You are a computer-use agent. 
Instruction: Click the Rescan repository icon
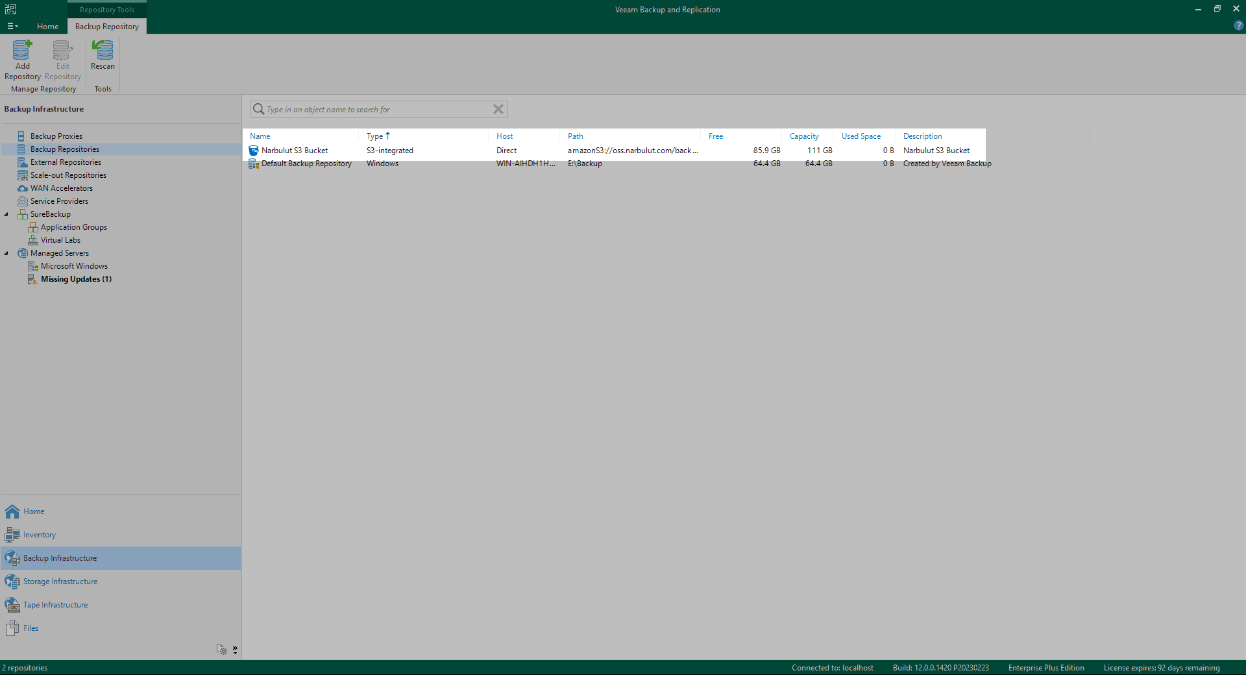point(103,51)
